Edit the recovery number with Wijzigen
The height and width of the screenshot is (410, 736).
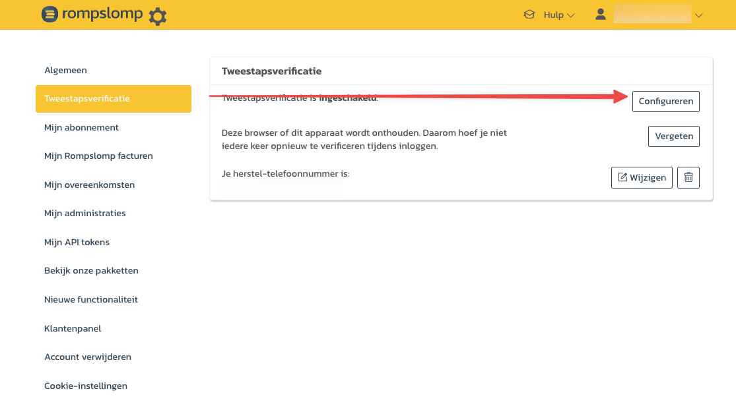[642, 177]
